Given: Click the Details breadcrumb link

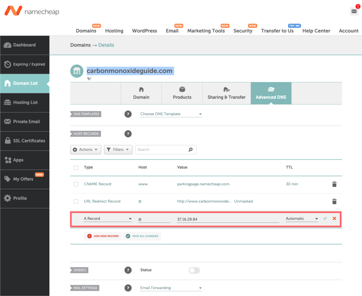Looking at the screenshot, I should click(106, 45).
